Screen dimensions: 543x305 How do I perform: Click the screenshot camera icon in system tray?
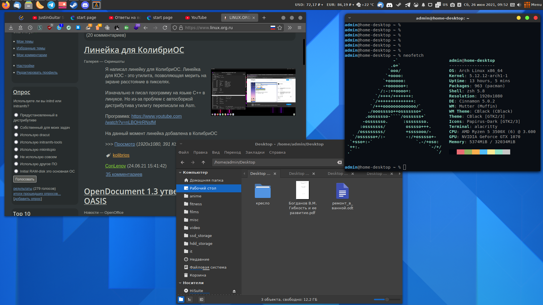[x=453, y=5]
